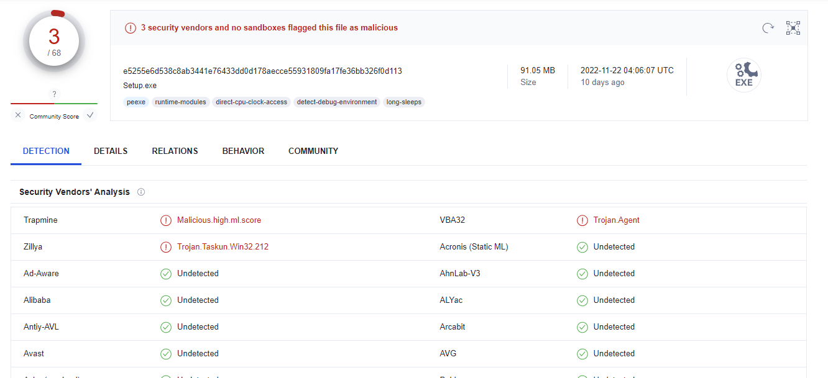Click the green undetected icon beside Avast

(166, 353)
